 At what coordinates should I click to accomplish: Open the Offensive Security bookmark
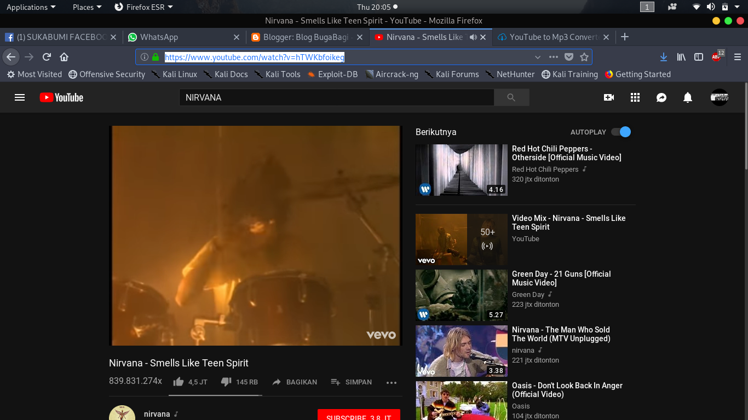(107, 74)
